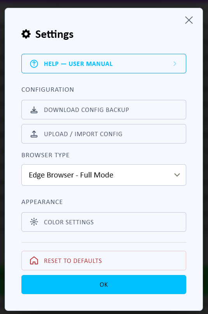Select Reset to Defaults
208x314 pixels.
coord(104,261)
